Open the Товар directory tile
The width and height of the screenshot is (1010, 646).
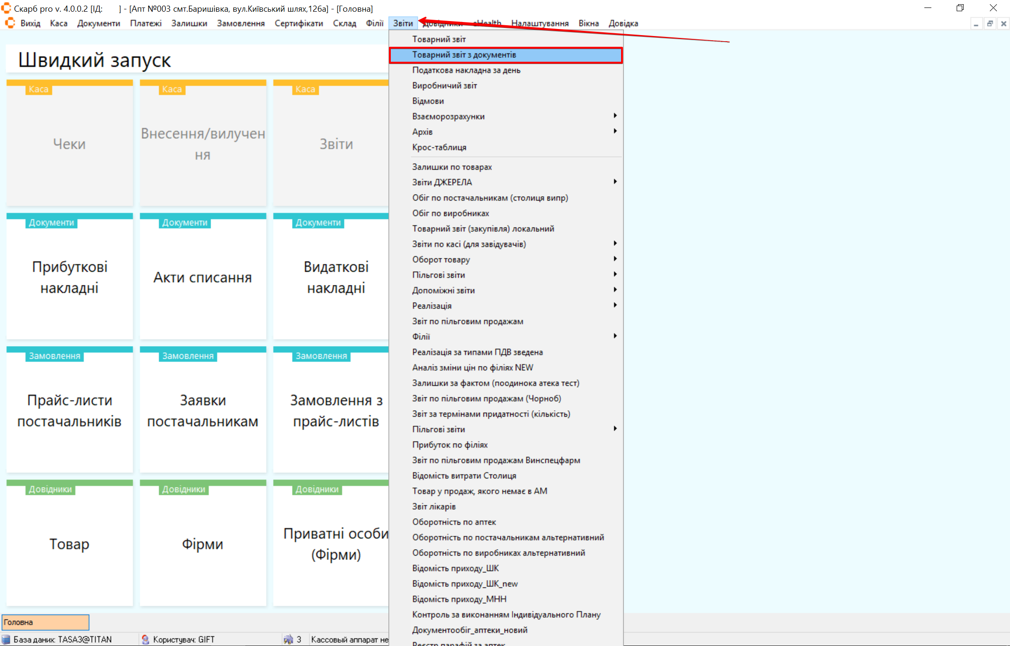[69, 544]
